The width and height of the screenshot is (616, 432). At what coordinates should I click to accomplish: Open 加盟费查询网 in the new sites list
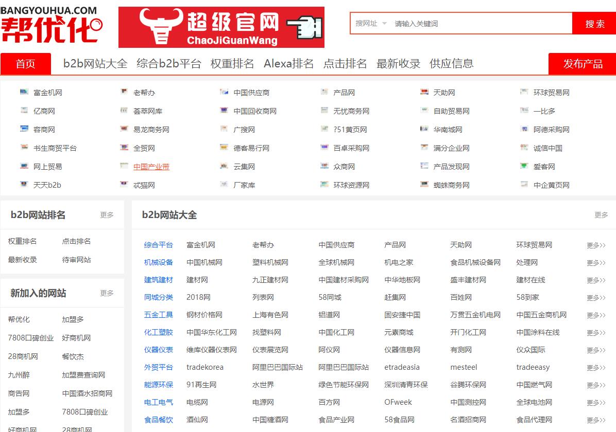point(83,375)
